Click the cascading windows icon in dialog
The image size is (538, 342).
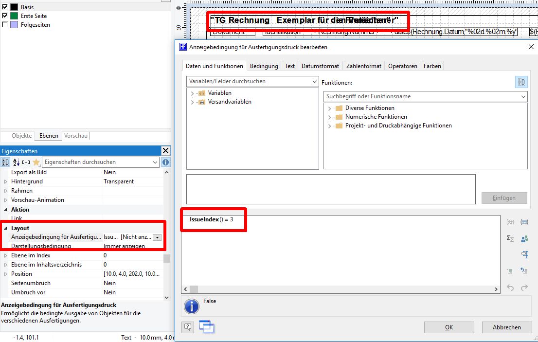coord(207,327)
